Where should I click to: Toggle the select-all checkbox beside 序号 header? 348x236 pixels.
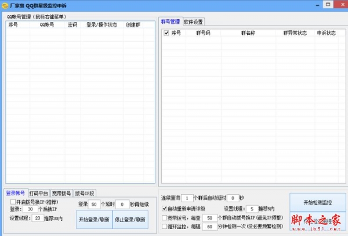pos(166,33)
